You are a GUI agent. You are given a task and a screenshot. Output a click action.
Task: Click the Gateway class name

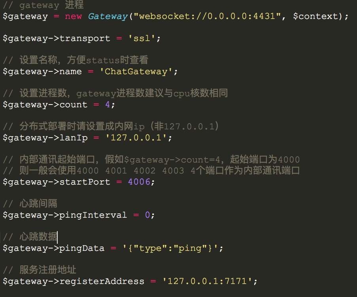[108, 16]
